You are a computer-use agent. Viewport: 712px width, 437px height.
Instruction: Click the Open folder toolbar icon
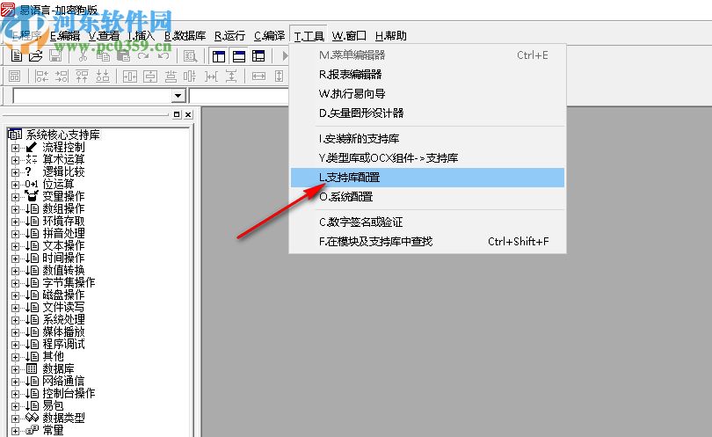(35, 56)
